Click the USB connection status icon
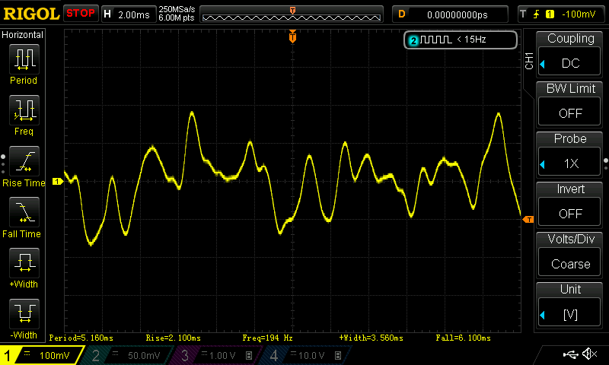Screen dimensions: 609x365 coord(570,354)
